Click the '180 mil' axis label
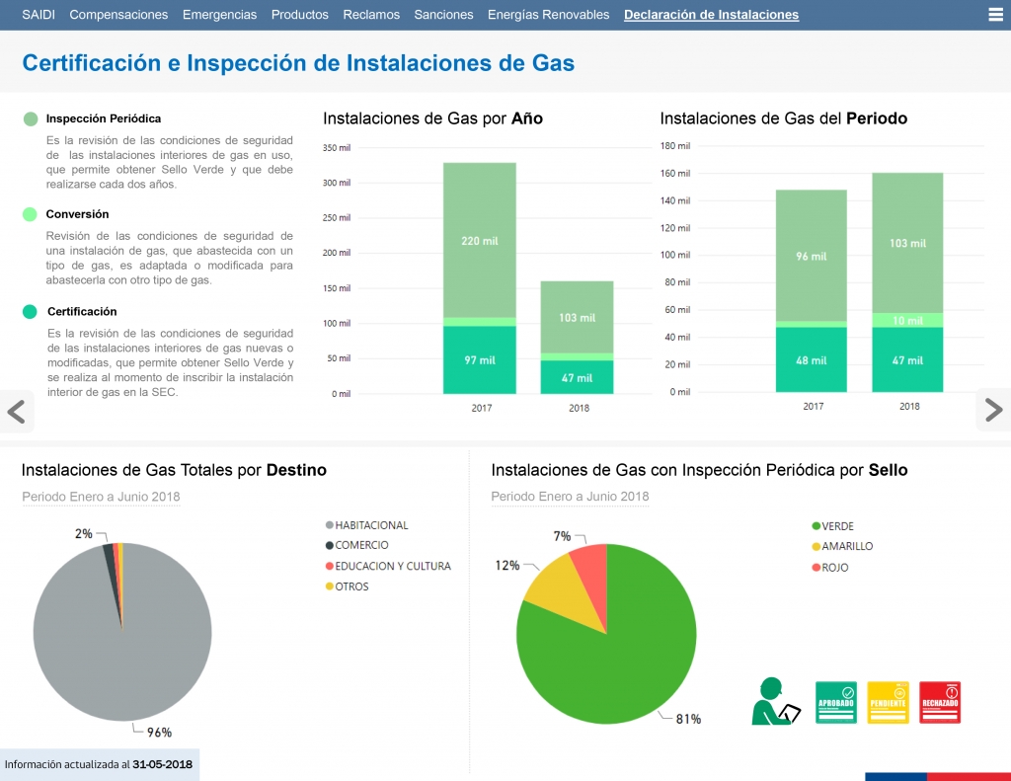This screenshot has height=781, width=1011. coord(675,146)
